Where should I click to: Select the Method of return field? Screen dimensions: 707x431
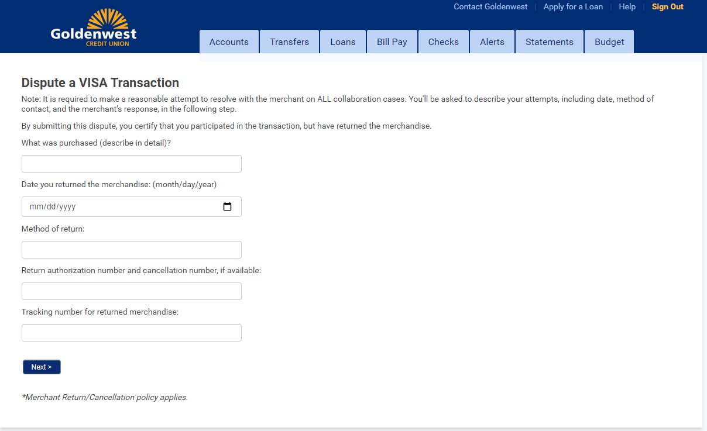point(132,250)
